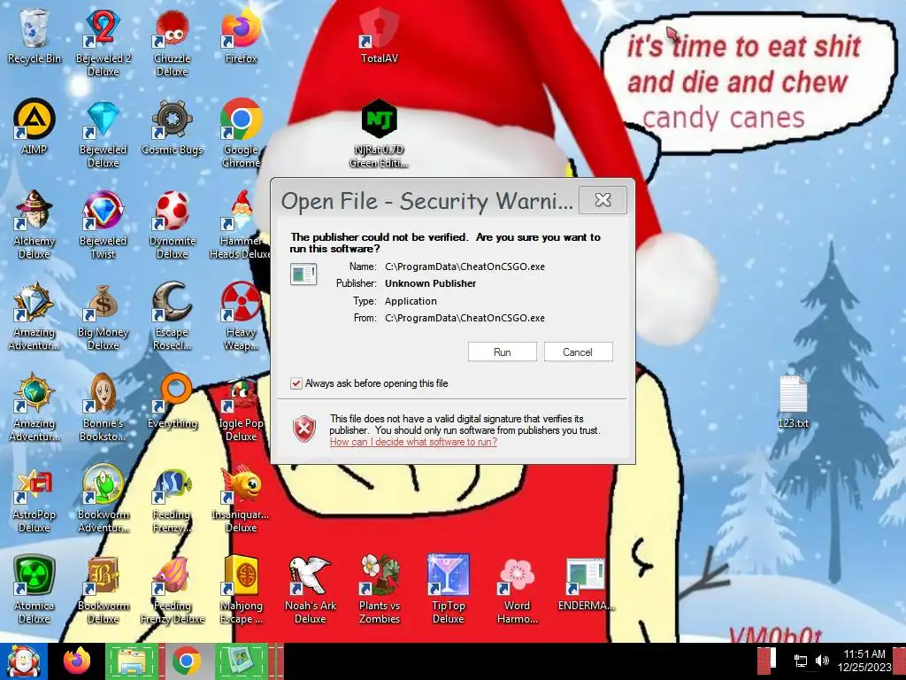The width and height of the screenshot is (906, 680).
Task: Select Iggle Pop Deluxe icon
Action: coord(241,407)
